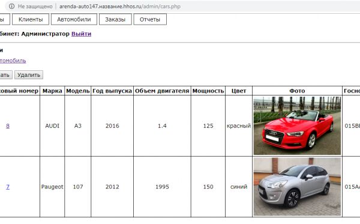The width and height of the screenshot is (360, 224).
Task: Click the Удалить button
Action: tap(29, 75)
